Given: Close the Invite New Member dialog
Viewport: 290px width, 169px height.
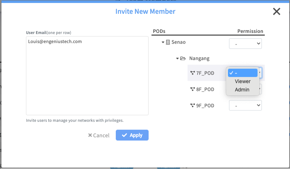Looking at the screenshot, I should point(277,12).
